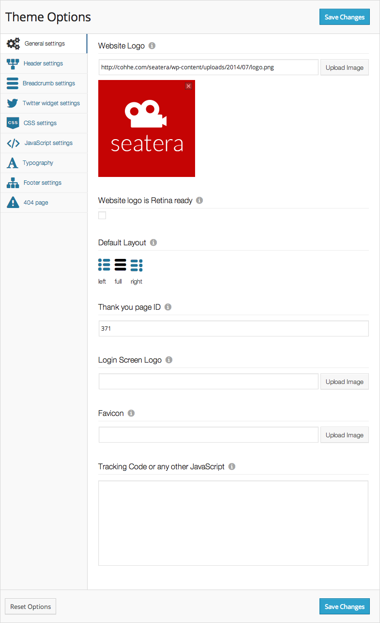Screen dimensions: 380x623
Task: Open the Header settings tab
Action: click(x=43, y=64)
